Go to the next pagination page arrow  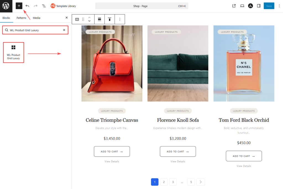tap(201, 182)
